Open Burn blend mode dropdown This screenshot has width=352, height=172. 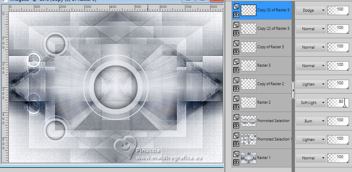[311, 121]
